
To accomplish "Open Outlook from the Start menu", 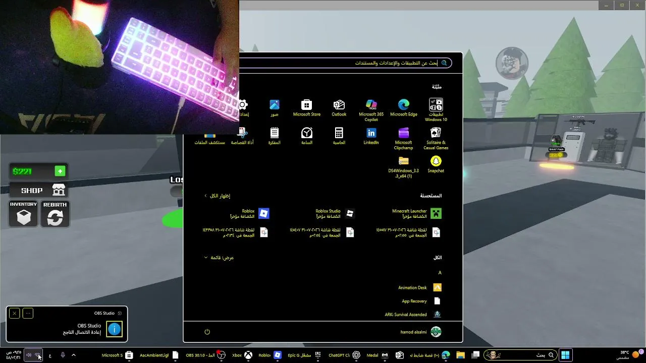I will tap(339, 108).
